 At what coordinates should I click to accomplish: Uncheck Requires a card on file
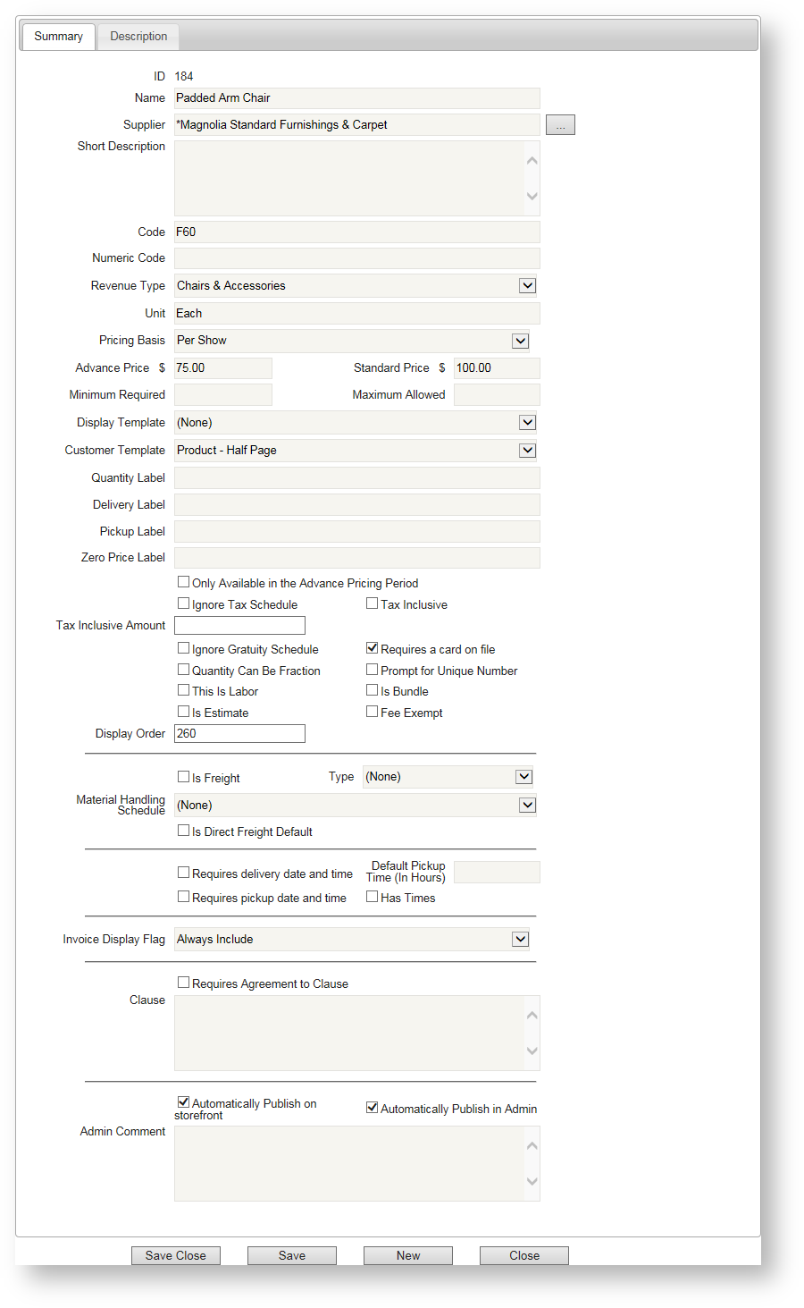[x=373, y=648]
